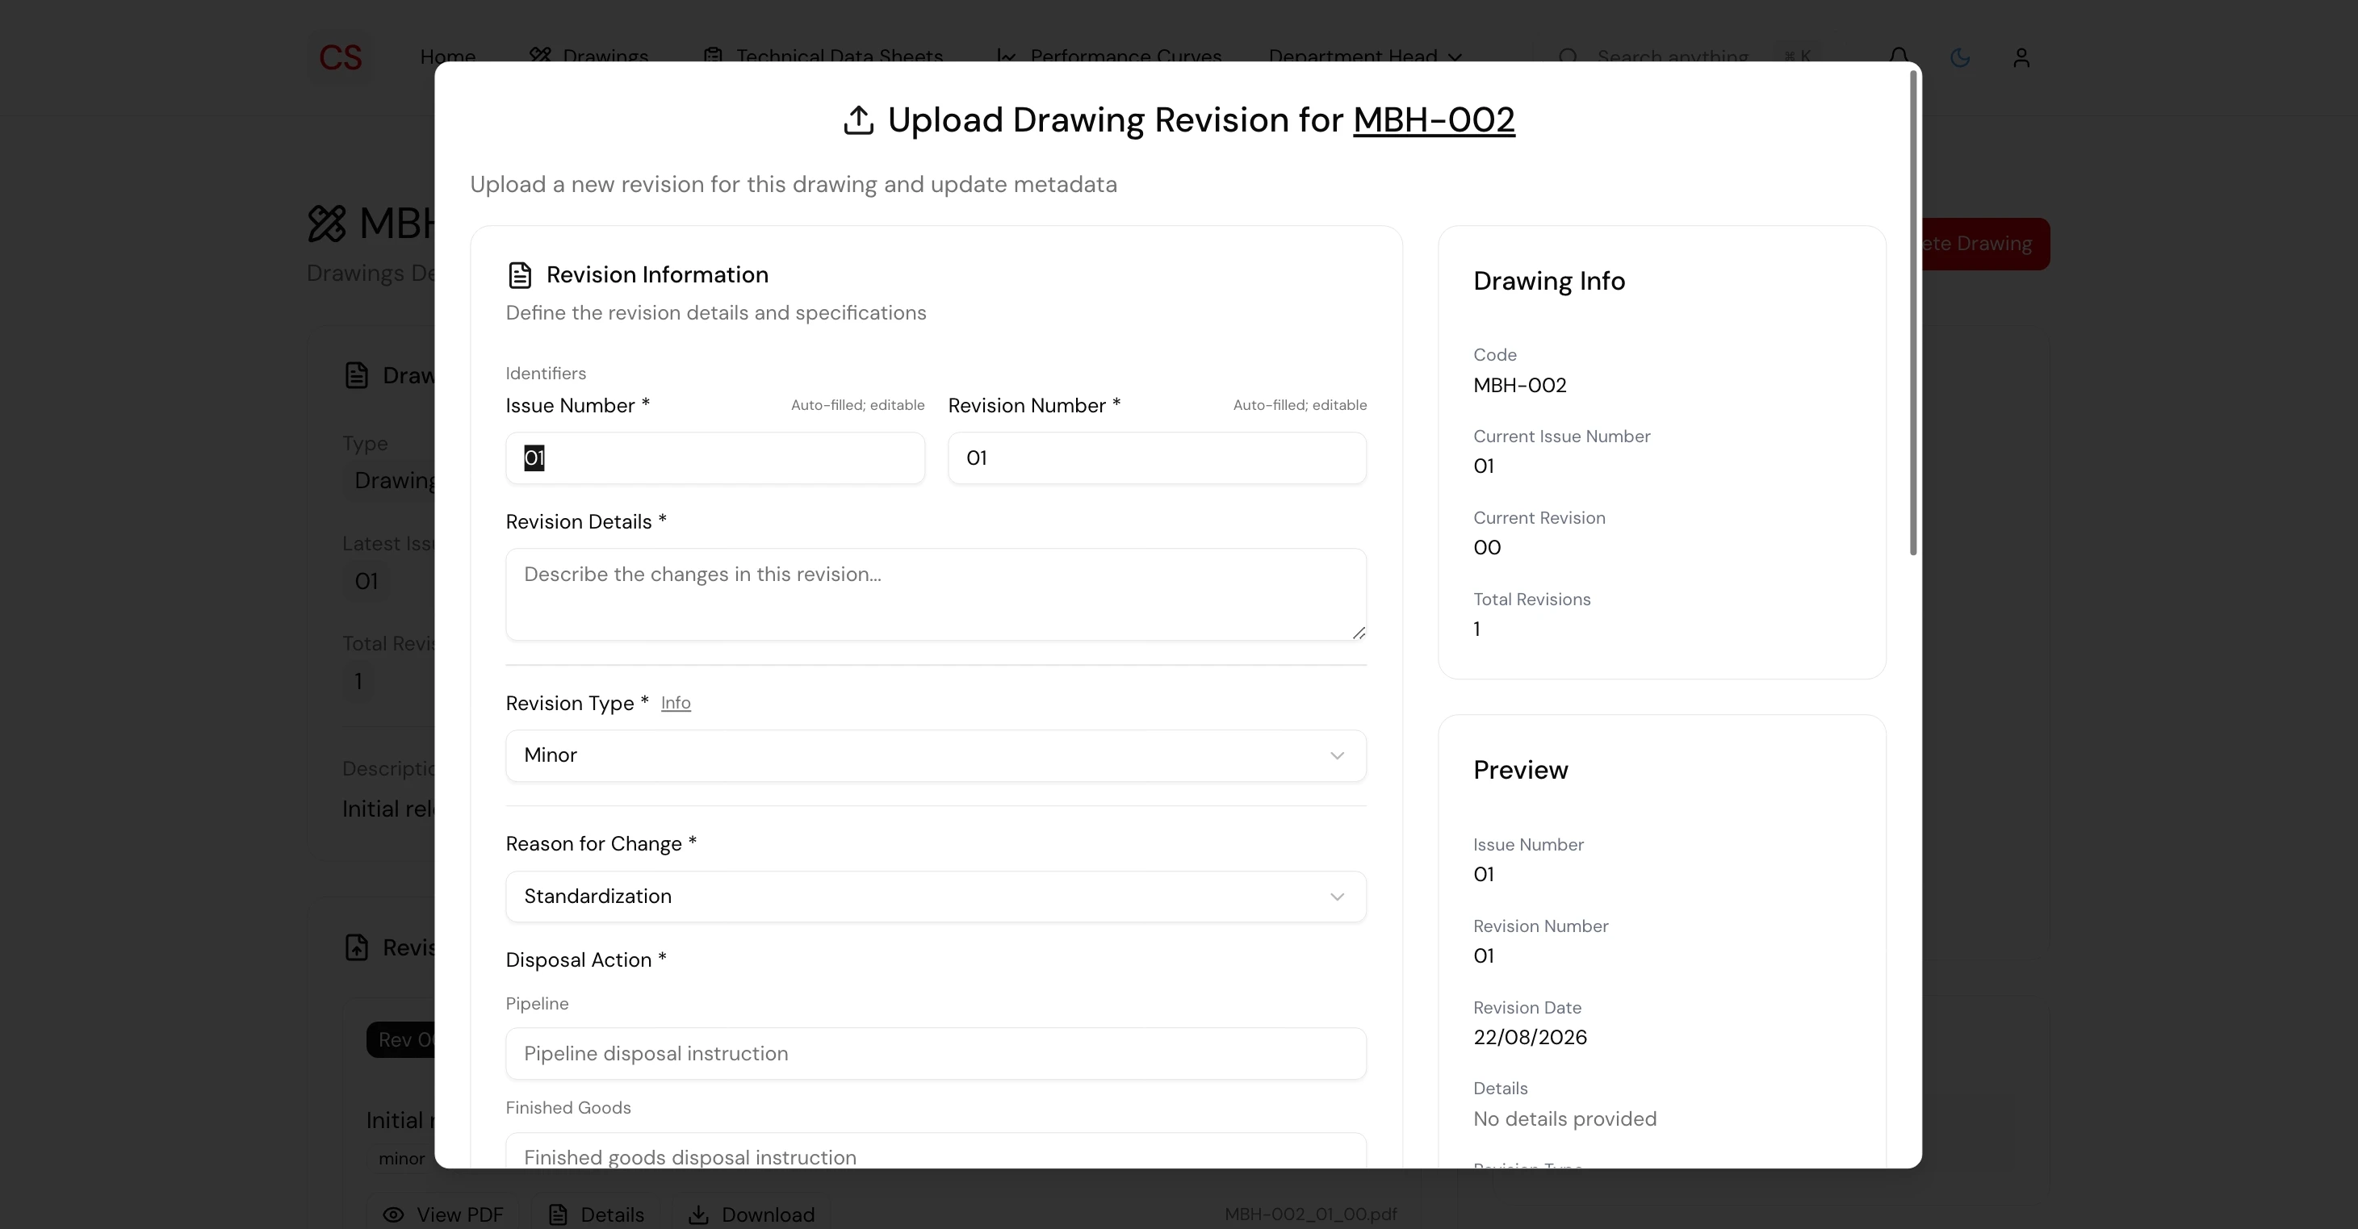Click the file icon beside Revisions heading

pyautogui.click(x=356, y=947)
